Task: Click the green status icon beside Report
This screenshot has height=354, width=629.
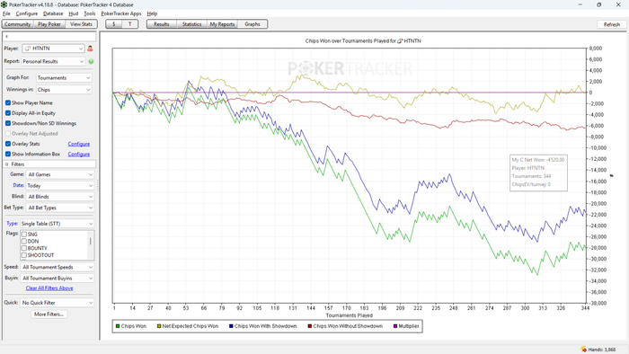Action: pos(91,61)
